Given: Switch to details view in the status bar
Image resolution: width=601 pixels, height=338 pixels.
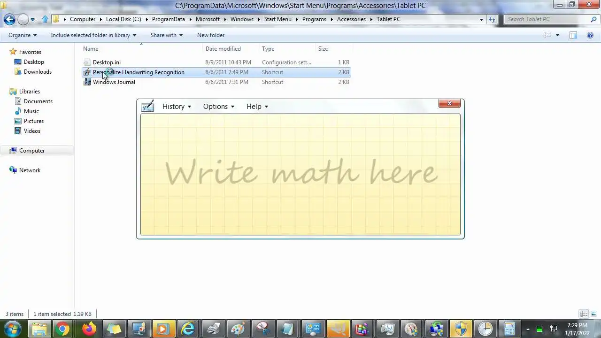Looking at the screenshot, I should [x=584, y=314].
